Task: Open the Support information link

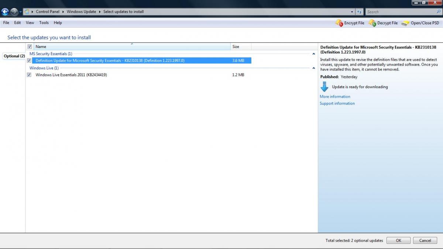Action: (337, 104)
